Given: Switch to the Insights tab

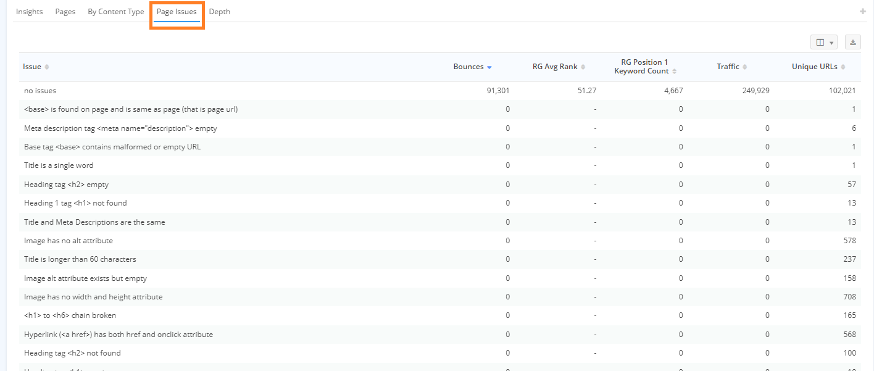Looking at the screenshot, I should pyautogui.click(x=30, y=12).
